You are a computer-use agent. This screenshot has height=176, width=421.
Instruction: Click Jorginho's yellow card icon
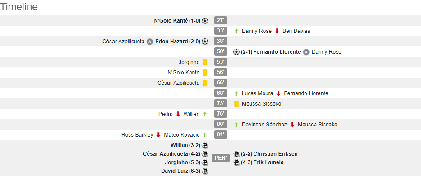click(x=205, y=62)
